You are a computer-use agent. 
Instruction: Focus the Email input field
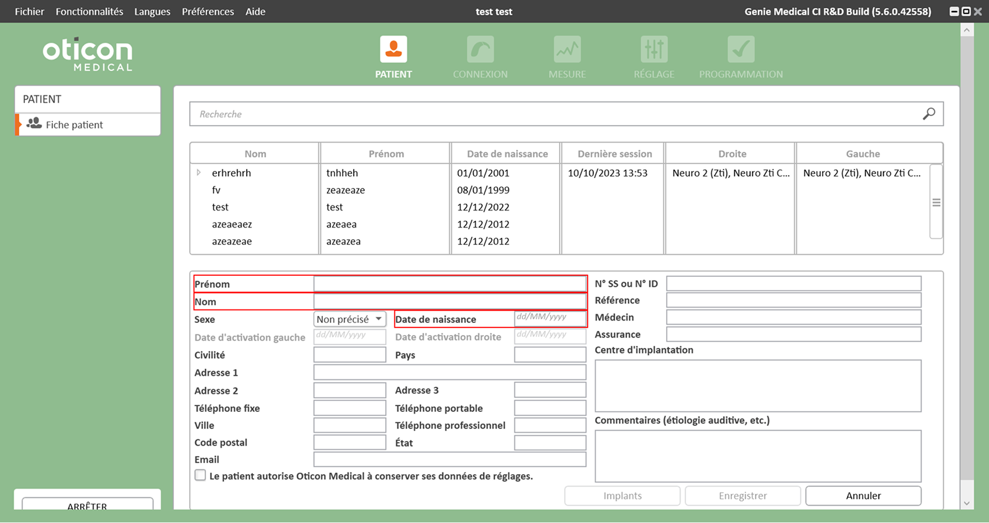450,459
